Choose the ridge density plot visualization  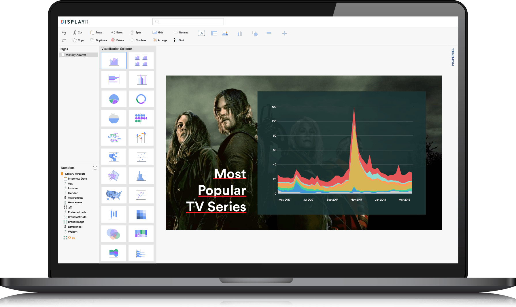click(141, 253)
